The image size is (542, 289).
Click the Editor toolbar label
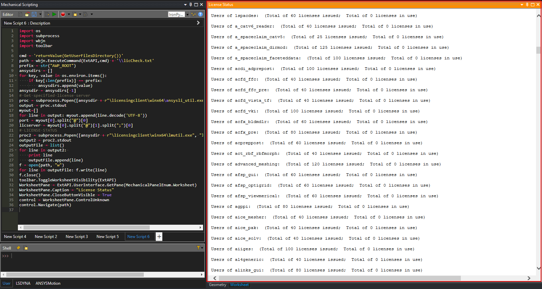tap(8, 15)
